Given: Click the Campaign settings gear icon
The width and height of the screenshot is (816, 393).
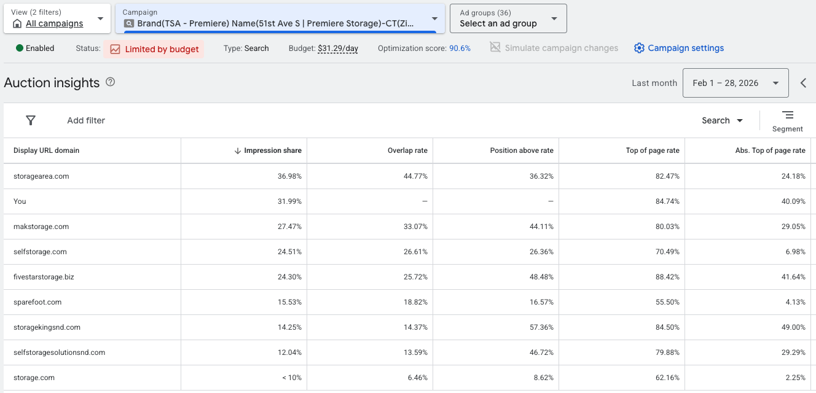Looking at the screenshot, I should [639, 48].
